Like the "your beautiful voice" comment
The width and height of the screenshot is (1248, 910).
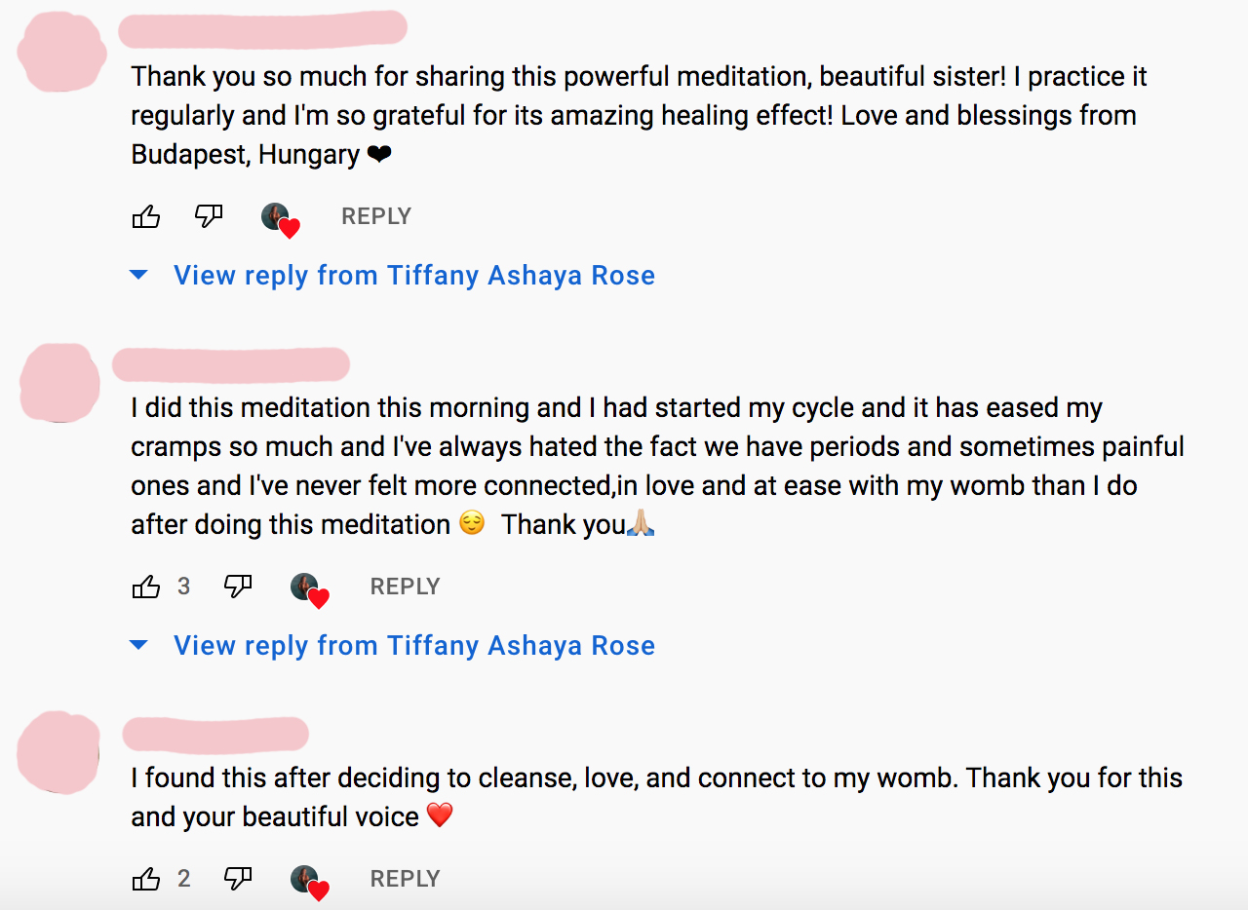146,879
